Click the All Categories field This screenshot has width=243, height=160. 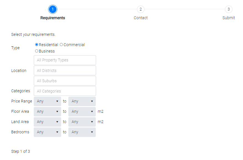tap(65, 91)
